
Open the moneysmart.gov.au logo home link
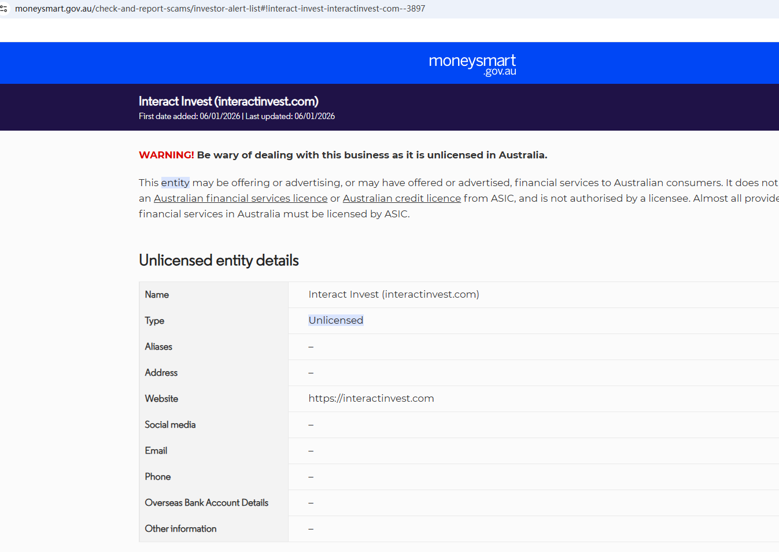tap(472, 64)
